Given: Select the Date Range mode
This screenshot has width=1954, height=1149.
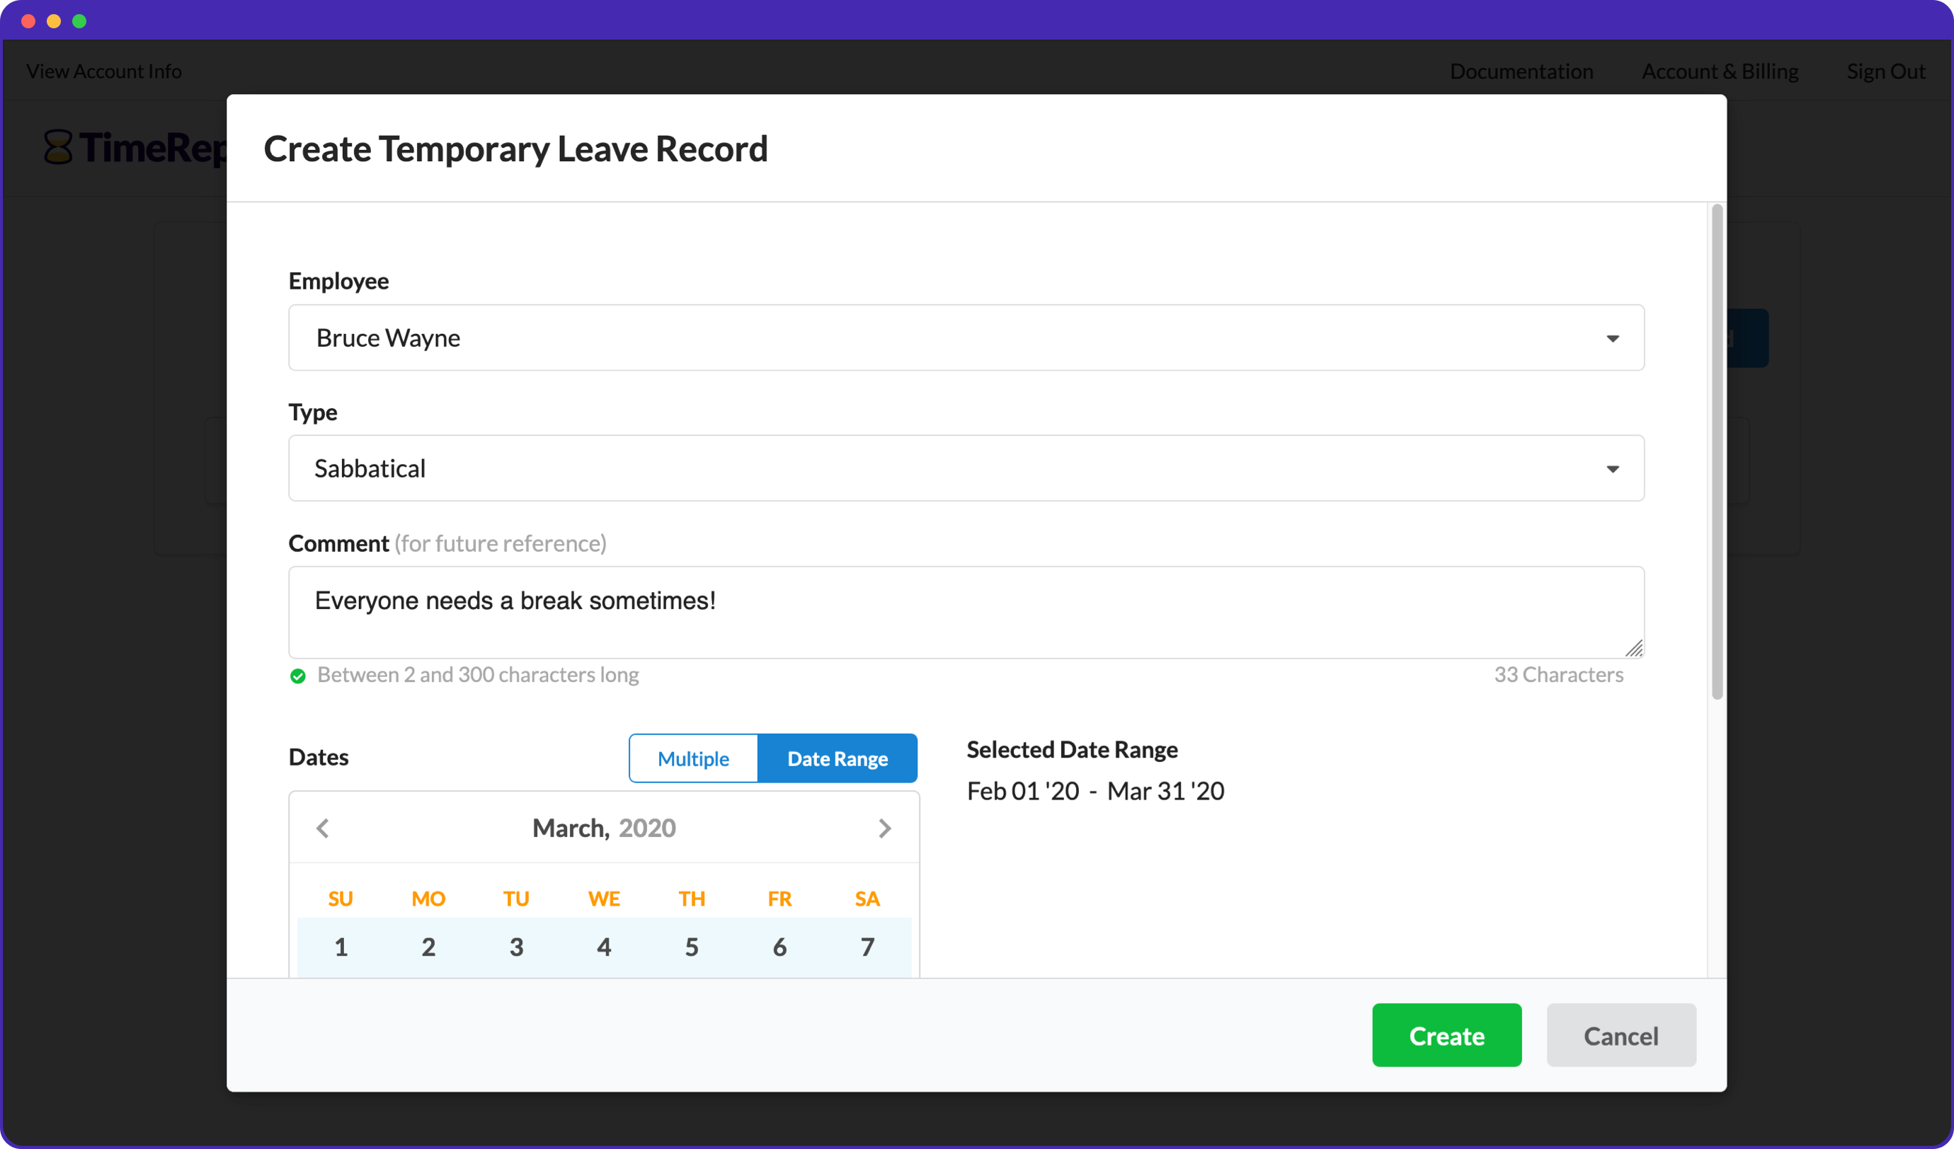Looking at the screenshot, I should pyautogui.click(x=838, y=758).
